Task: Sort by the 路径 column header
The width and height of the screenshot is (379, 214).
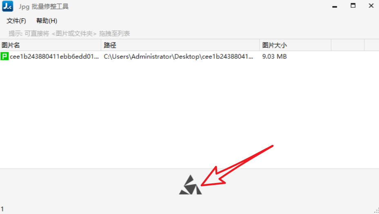Action: 180,45
